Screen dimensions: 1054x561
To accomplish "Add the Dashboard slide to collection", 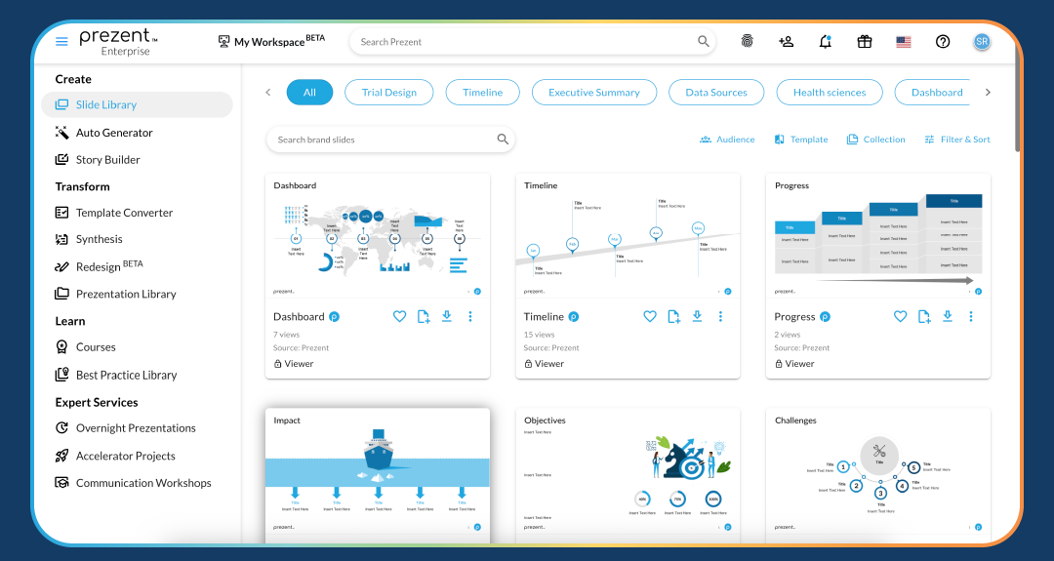I will tap(424, 316).
